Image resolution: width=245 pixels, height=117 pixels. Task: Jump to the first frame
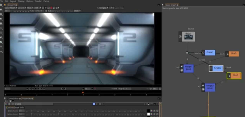click(x=27, y=89)
